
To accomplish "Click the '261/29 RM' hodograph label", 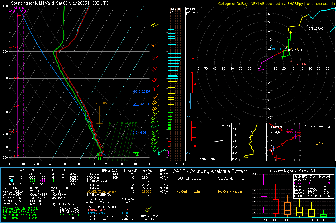I will coord(299,64).
